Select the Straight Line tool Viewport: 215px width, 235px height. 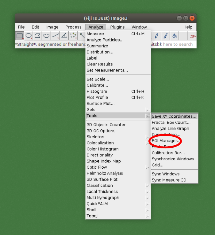coord(55,36)
